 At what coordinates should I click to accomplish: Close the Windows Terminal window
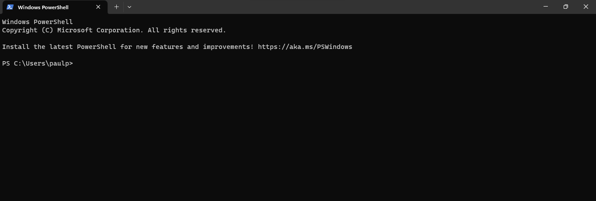point(586,7)
